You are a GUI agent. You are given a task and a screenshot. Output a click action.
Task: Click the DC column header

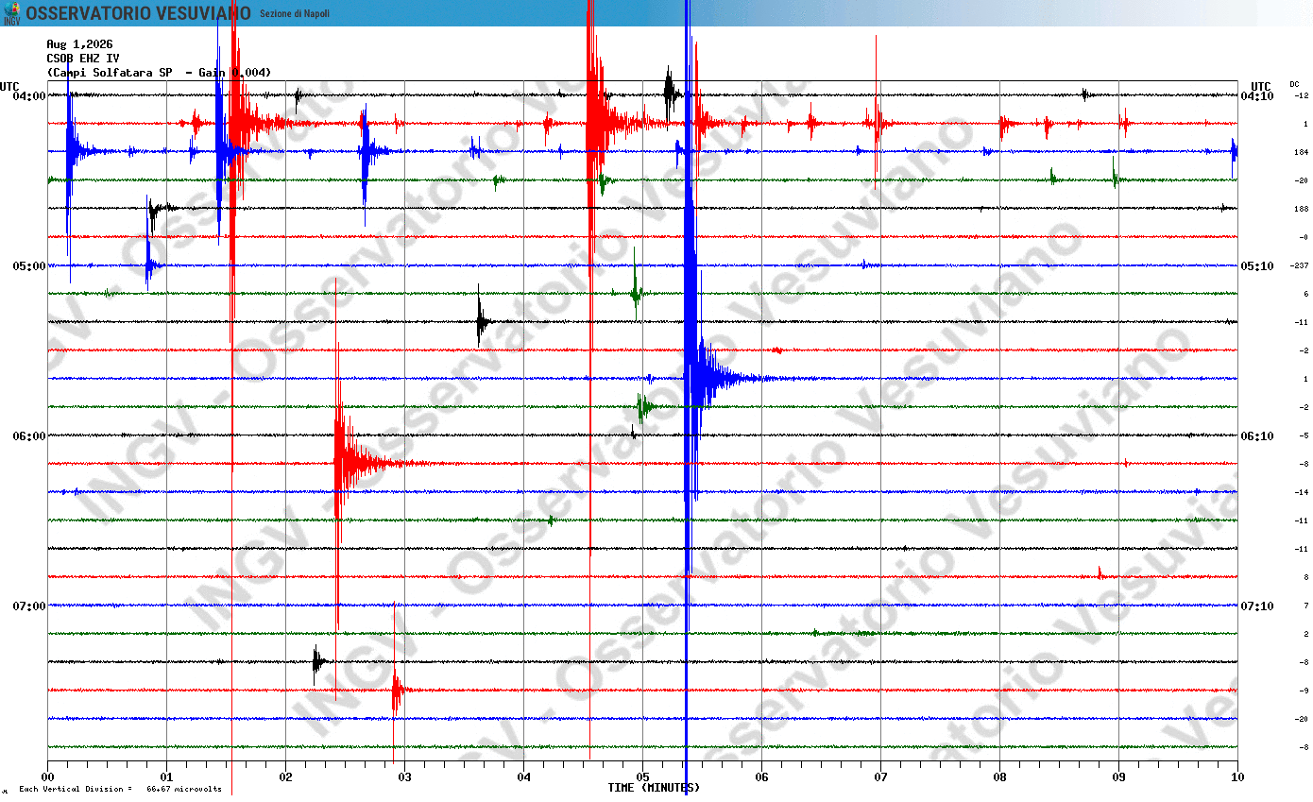1294,84
